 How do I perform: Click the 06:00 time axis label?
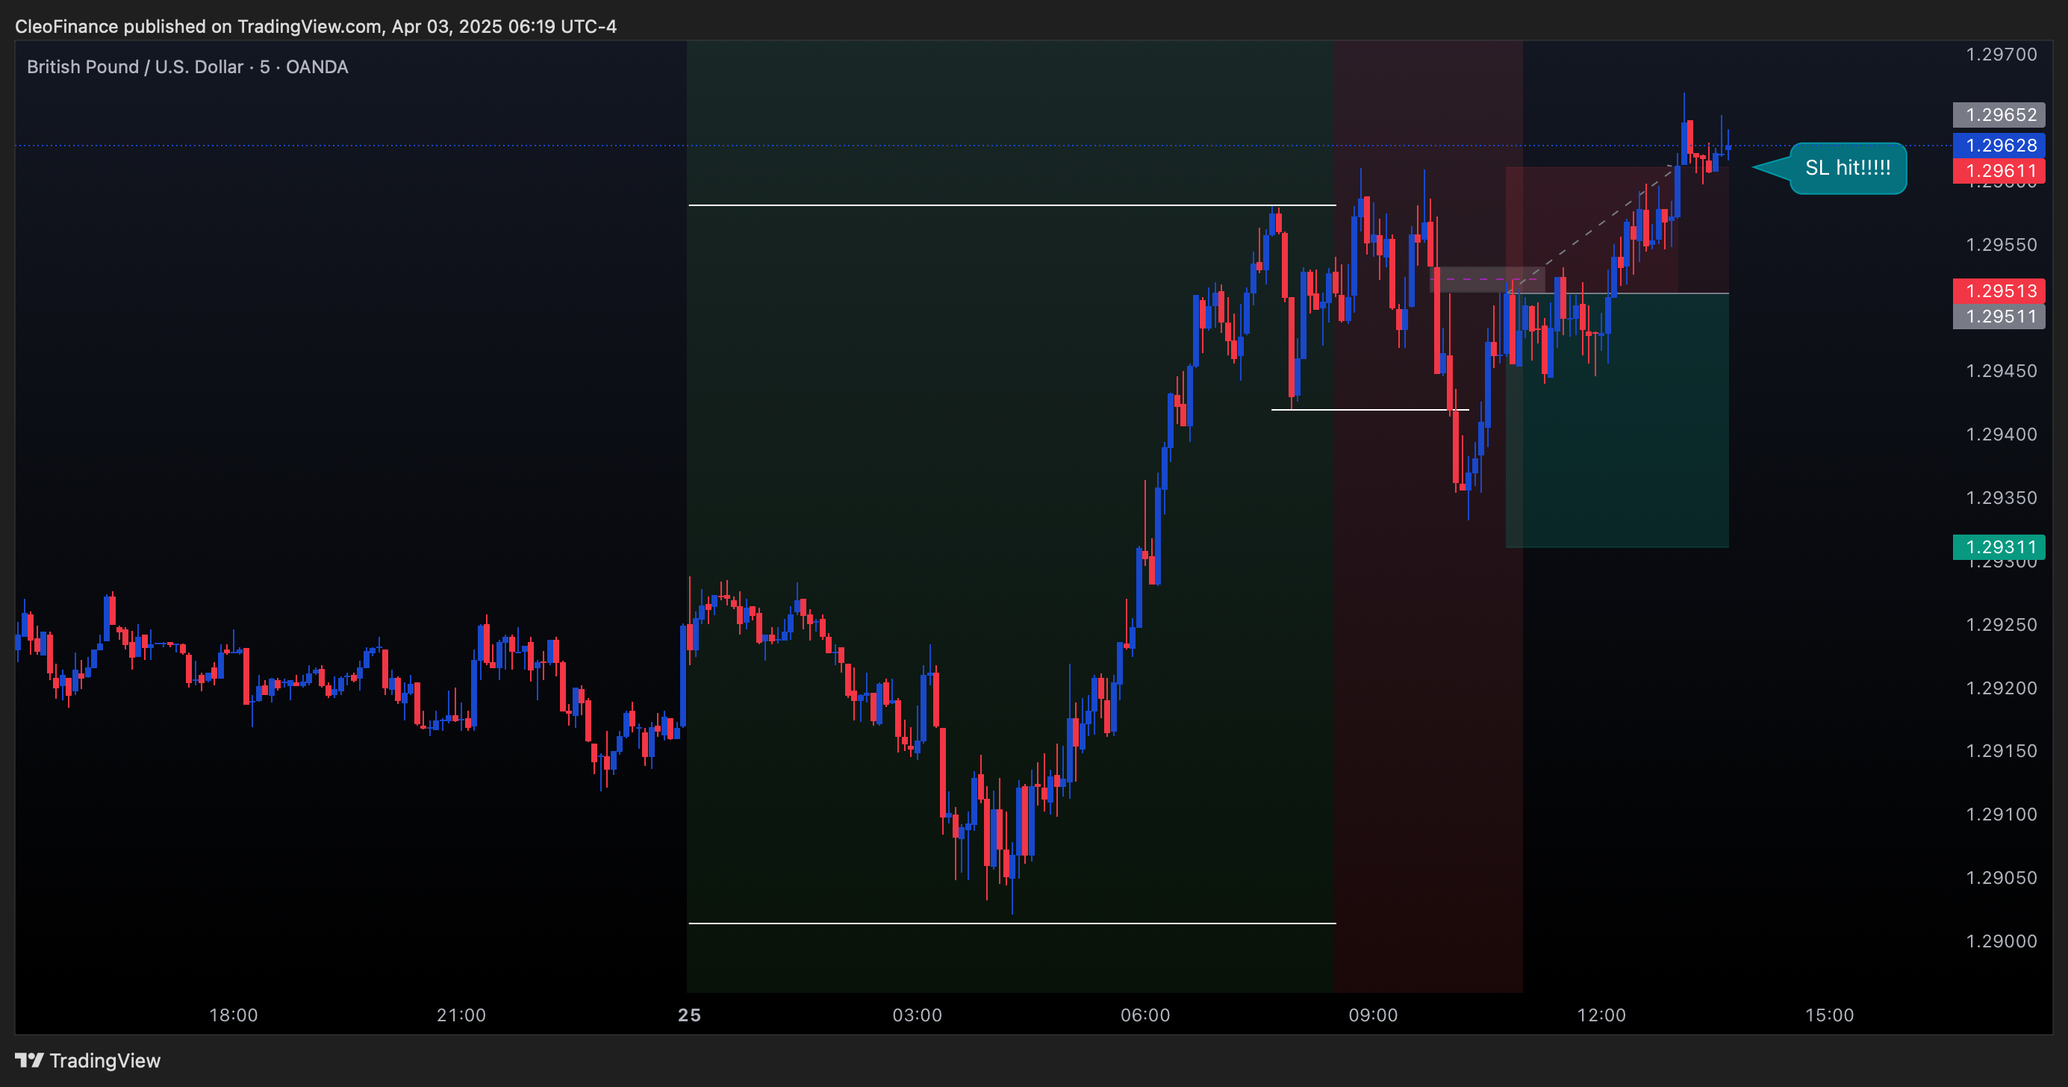pos(1145,1015)
